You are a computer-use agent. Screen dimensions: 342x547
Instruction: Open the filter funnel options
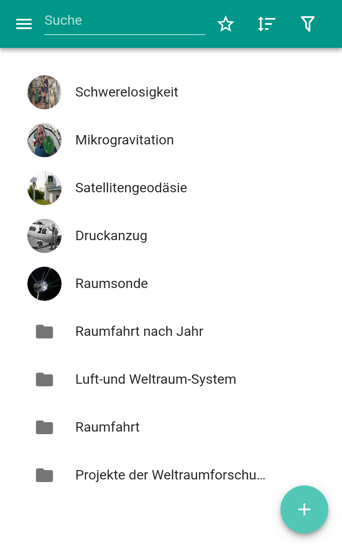pos(308,24)
